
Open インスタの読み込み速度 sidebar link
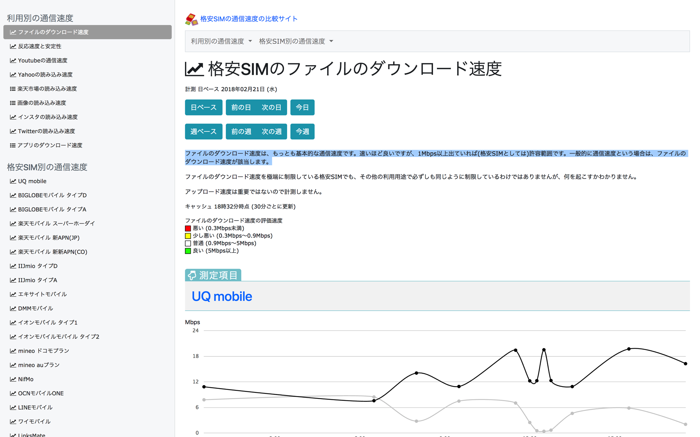[48, 117]
